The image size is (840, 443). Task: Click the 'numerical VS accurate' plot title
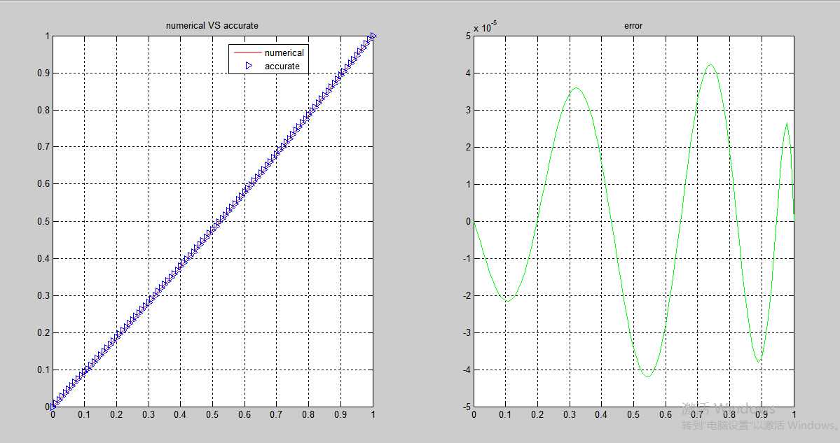coord(212,25)
